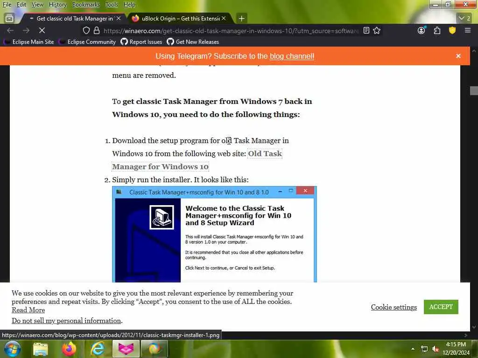Bookmark this page with the star

click(x=377, y=30)
